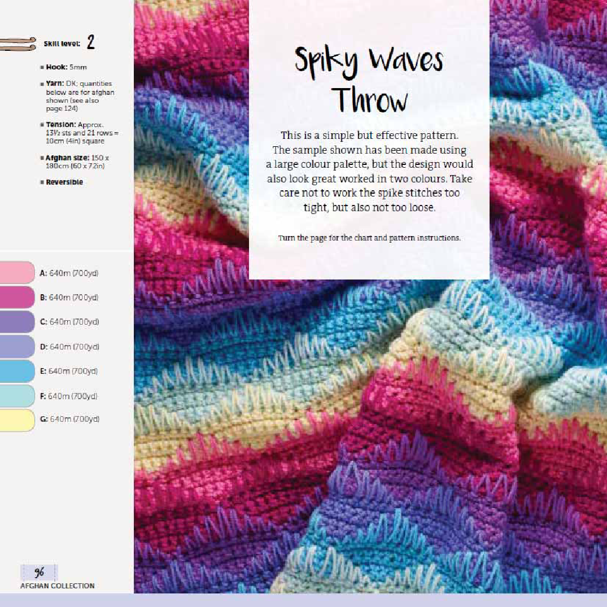
Task: Click the 'Reversible' bullet item
Action: click(64, 182)
